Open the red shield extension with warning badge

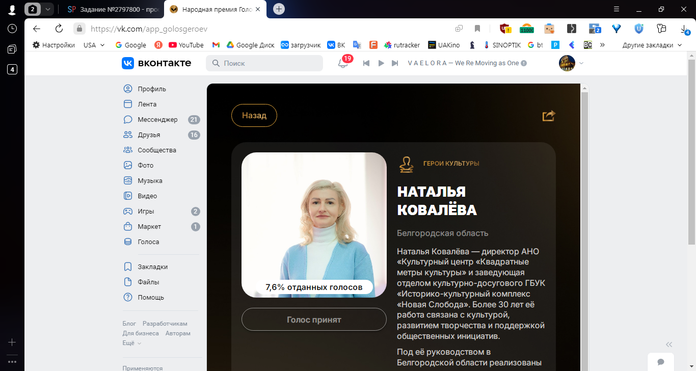[x=505, y=29]
